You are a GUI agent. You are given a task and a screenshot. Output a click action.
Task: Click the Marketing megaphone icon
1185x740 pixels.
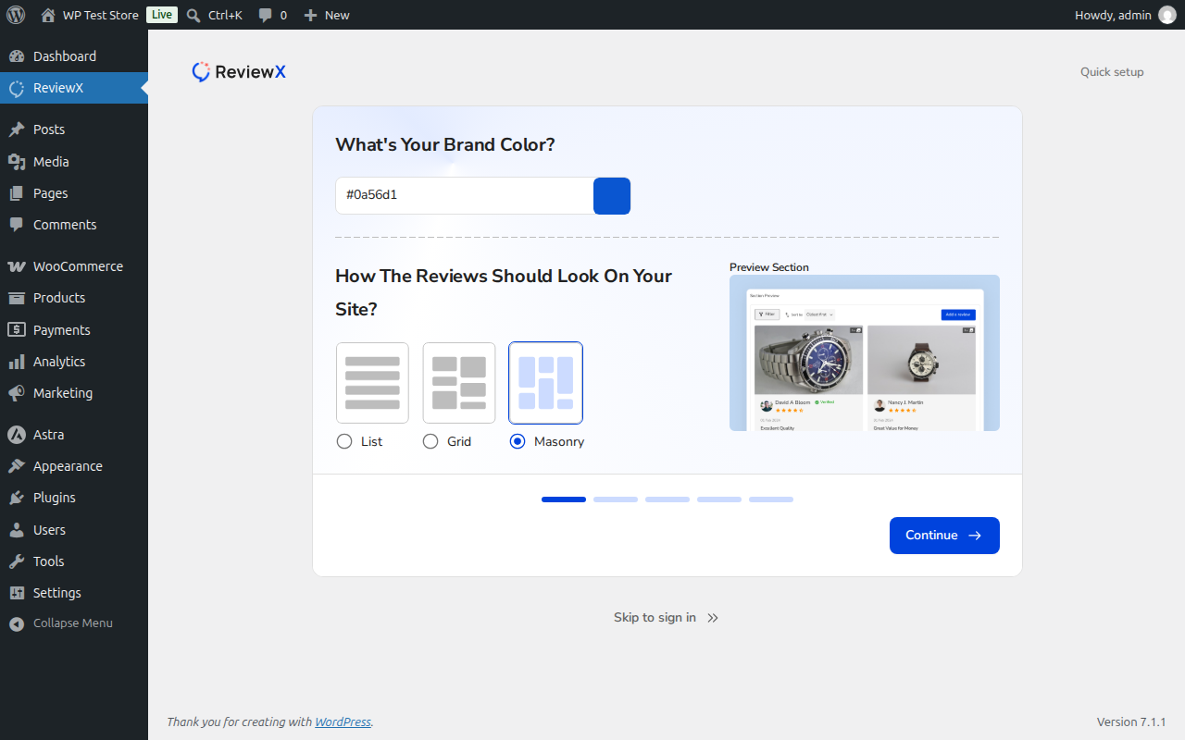tap(17, 393)
